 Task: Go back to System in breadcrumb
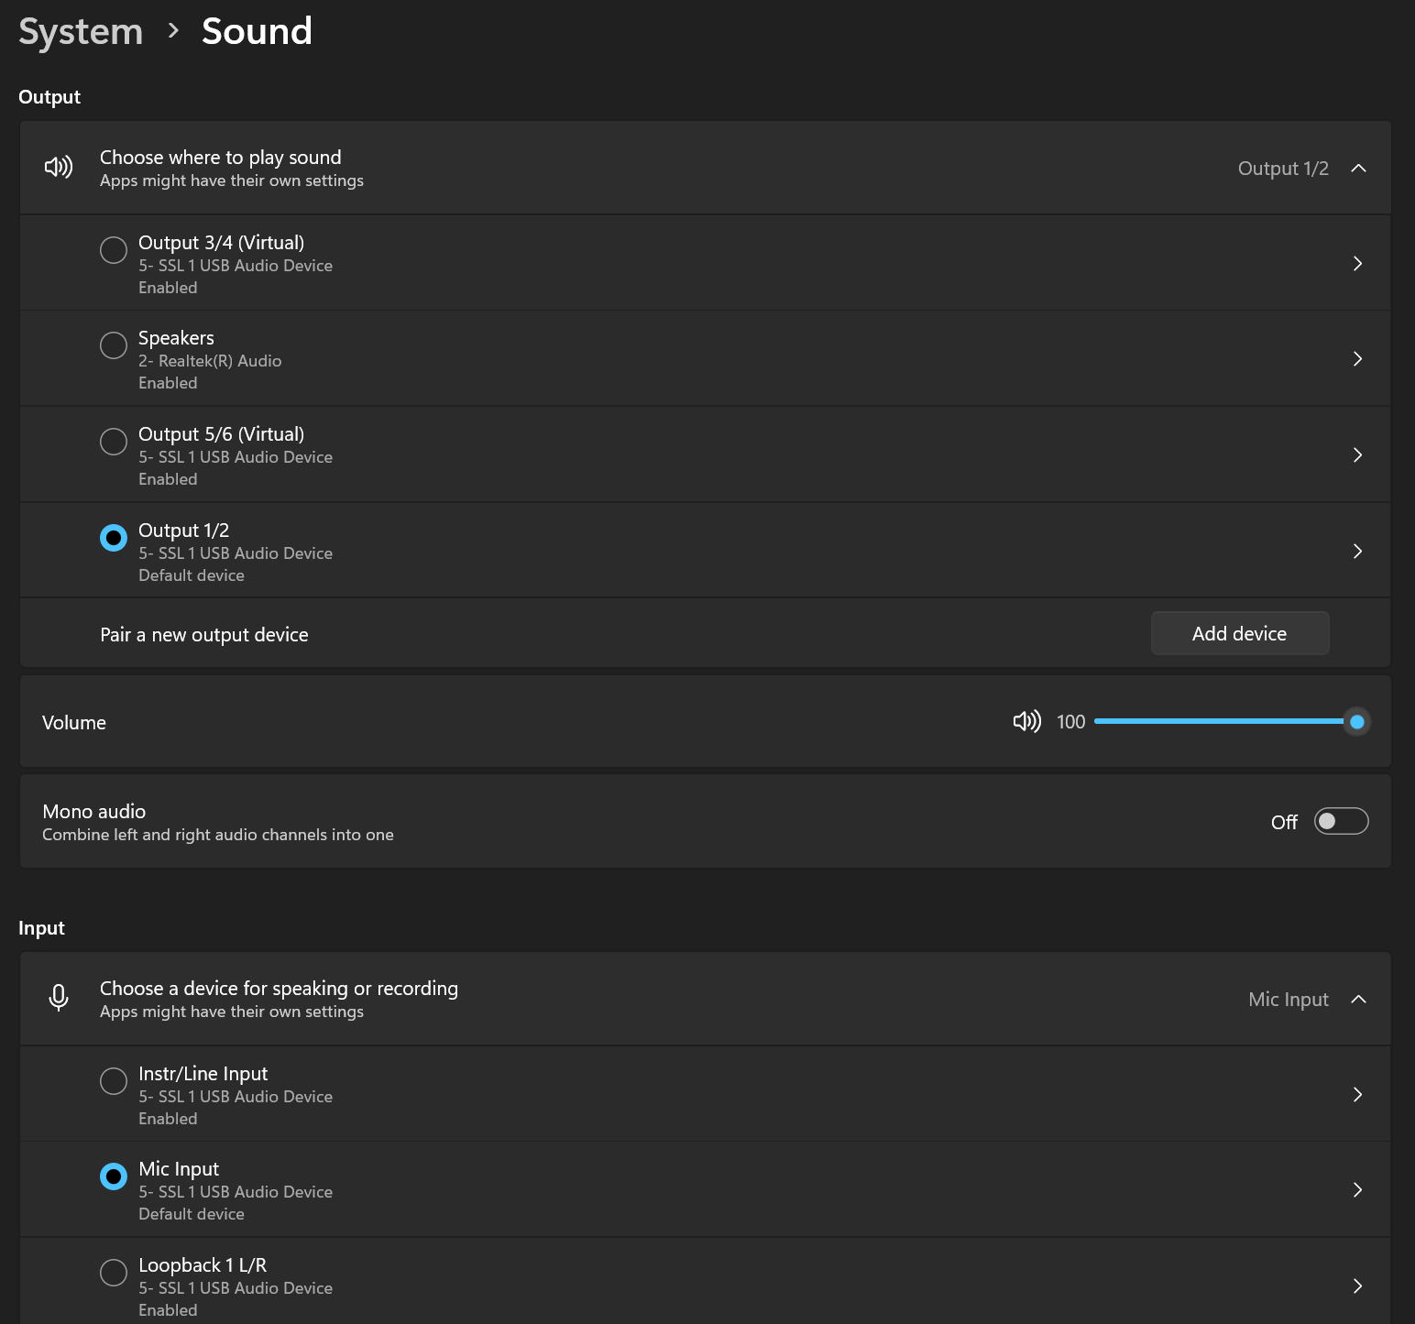(x=81, y=32)
